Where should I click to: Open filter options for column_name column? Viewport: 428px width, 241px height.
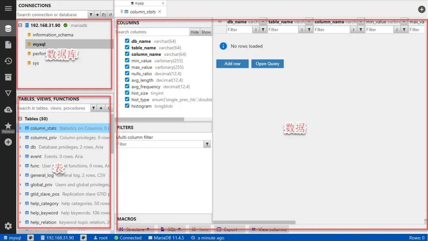(361, 30)
